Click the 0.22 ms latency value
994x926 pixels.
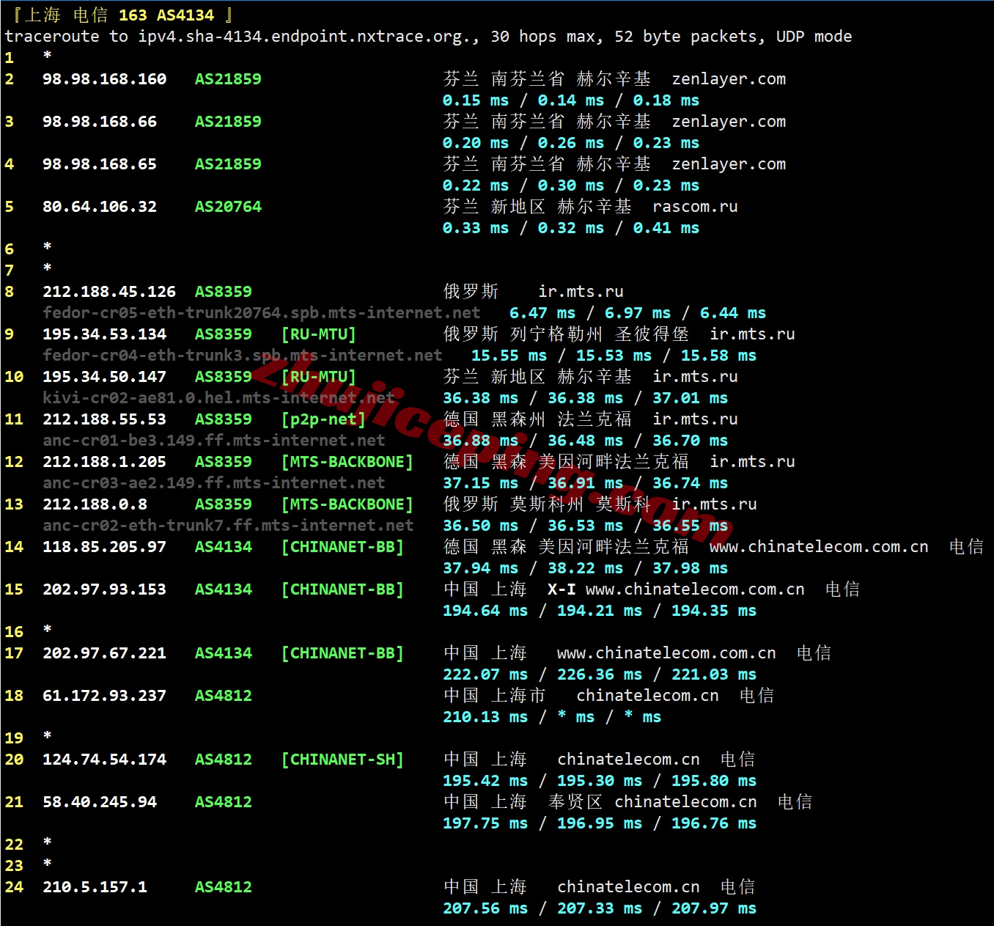click(x=476, y=185)
